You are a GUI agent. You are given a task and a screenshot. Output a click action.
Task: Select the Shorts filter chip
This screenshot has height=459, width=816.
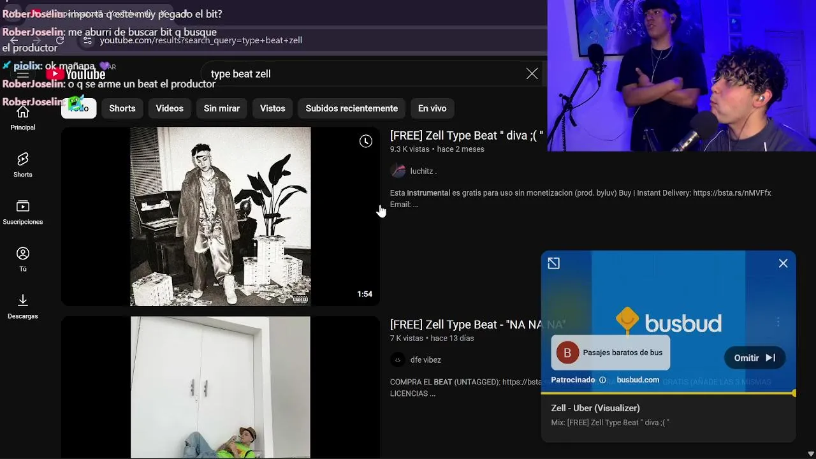pyautogui.click(x=122, y=108)
